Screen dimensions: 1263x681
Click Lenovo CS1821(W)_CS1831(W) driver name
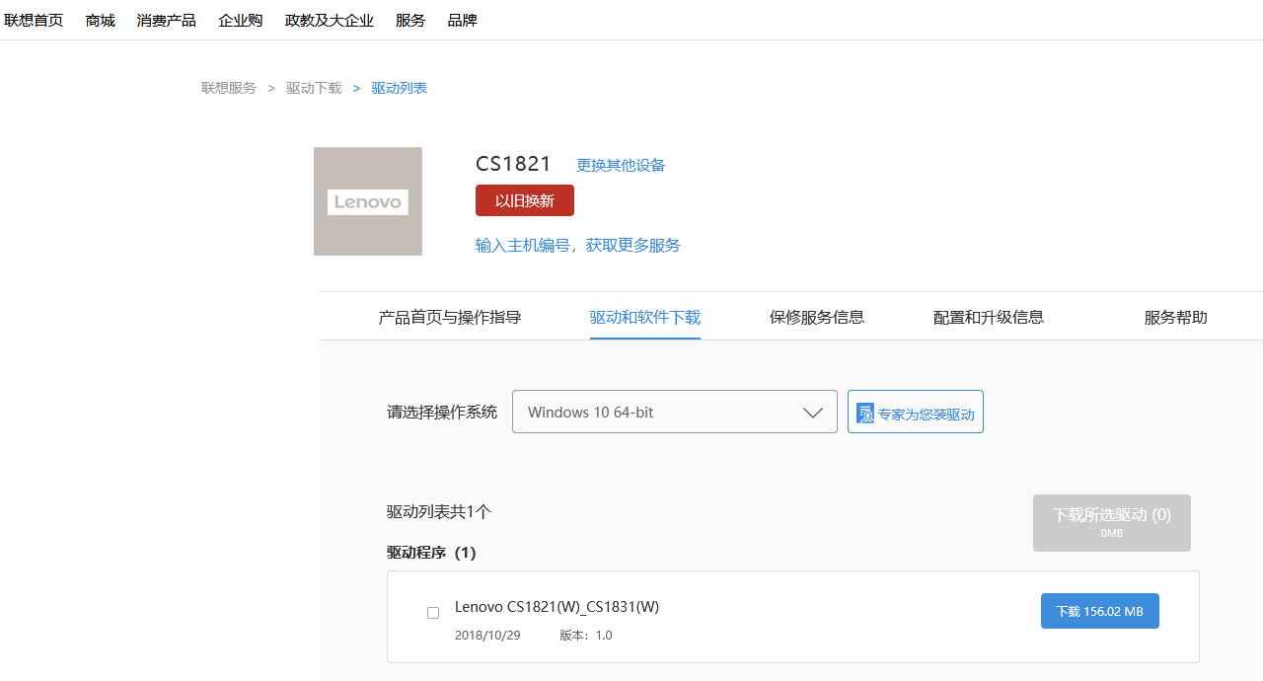coord(557,606)
